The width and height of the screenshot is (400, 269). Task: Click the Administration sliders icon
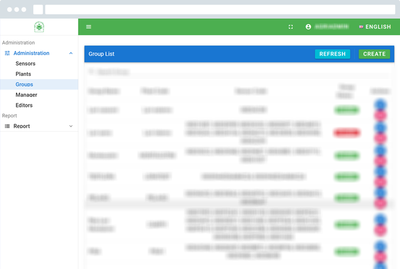pos(8,53)
